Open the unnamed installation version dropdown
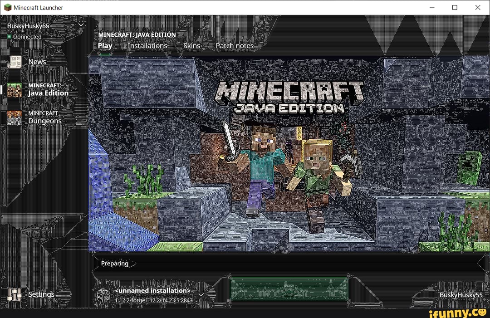This screenshot has height=318, width=490. pos(201,294)
